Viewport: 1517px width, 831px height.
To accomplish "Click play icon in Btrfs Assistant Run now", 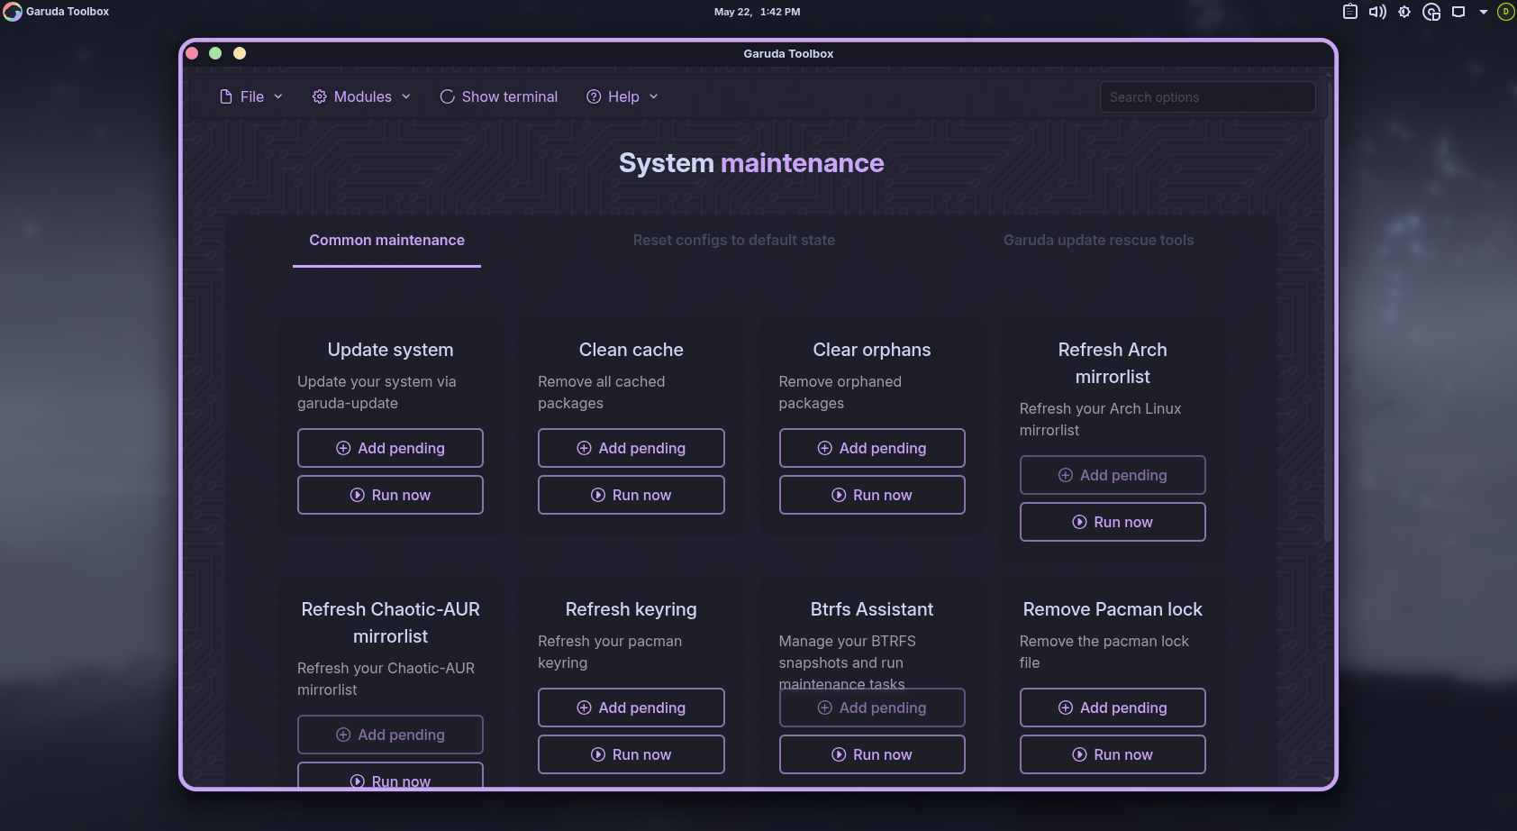I will (838, 754).
